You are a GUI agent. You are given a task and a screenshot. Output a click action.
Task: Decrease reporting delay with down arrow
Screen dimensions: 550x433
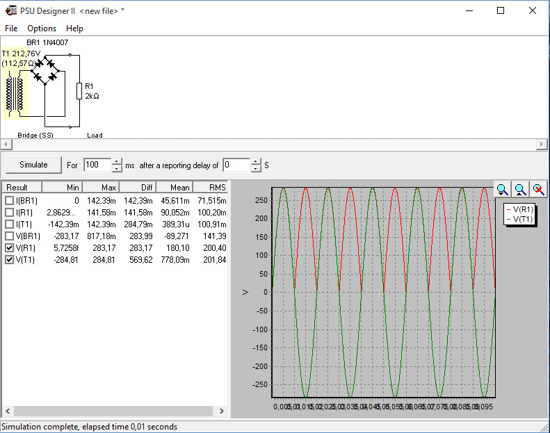[x=256, y=169]
